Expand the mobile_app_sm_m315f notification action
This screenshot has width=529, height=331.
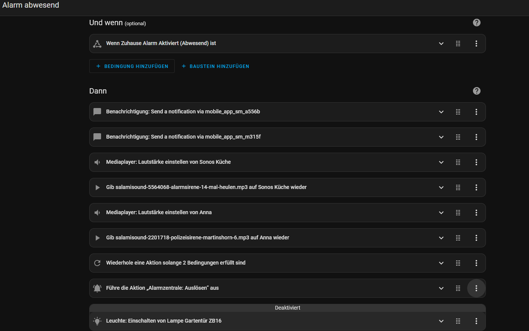[x=441, y=137]
